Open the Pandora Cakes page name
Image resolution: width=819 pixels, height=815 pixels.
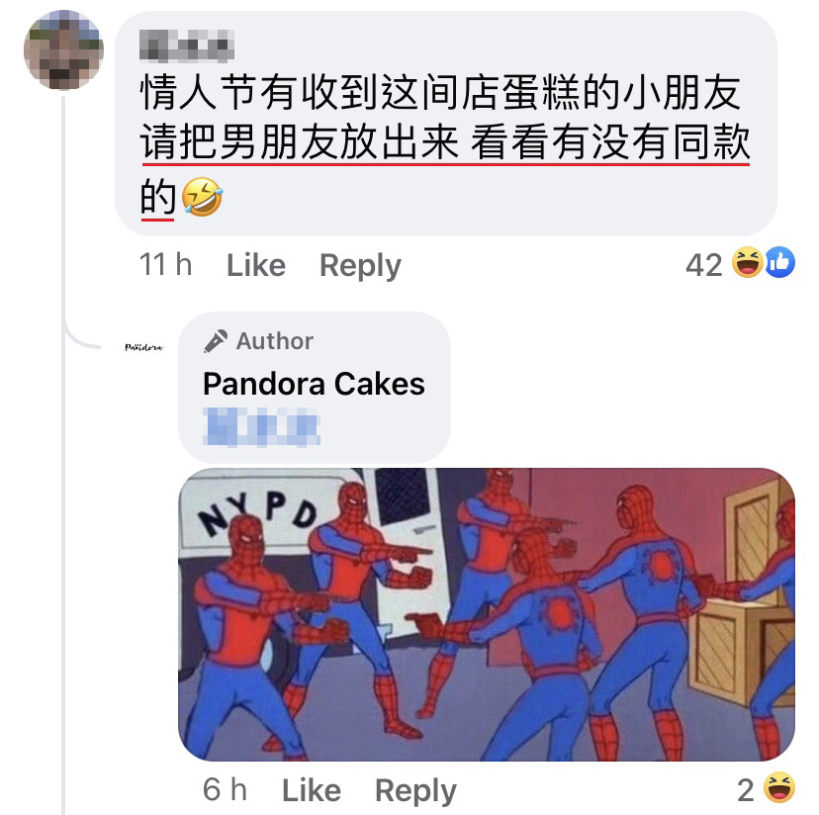pos(314,384)
